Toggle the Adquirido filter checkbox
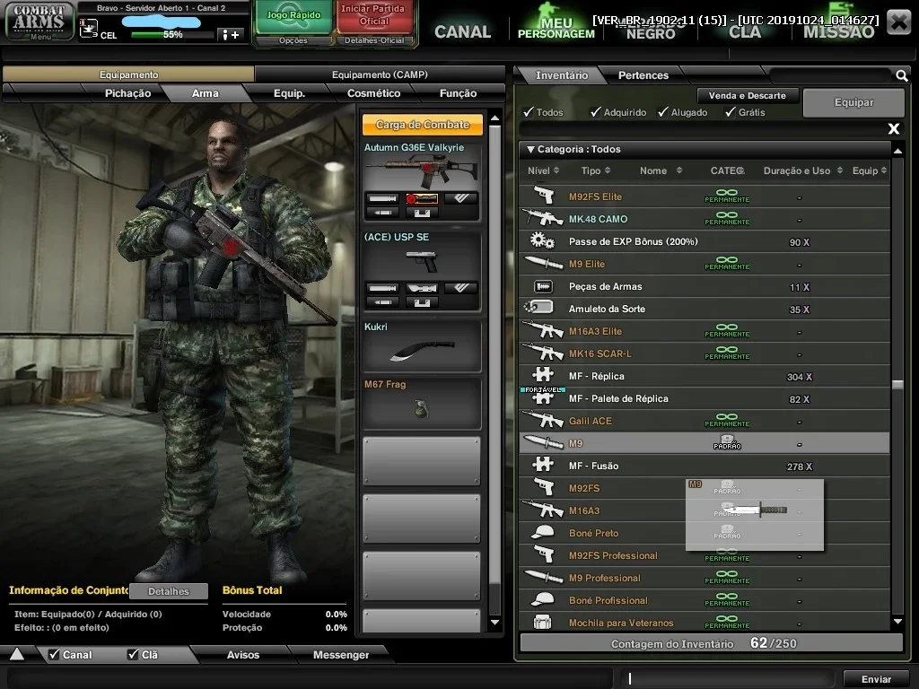 596,111
